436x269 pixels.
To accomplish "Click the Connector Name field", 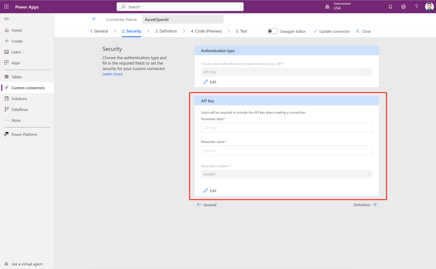I will [x=183, y=19].
